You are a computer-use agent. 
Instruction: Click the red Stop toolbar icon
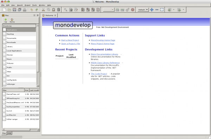pyautogui.click(x=133, y=10)
